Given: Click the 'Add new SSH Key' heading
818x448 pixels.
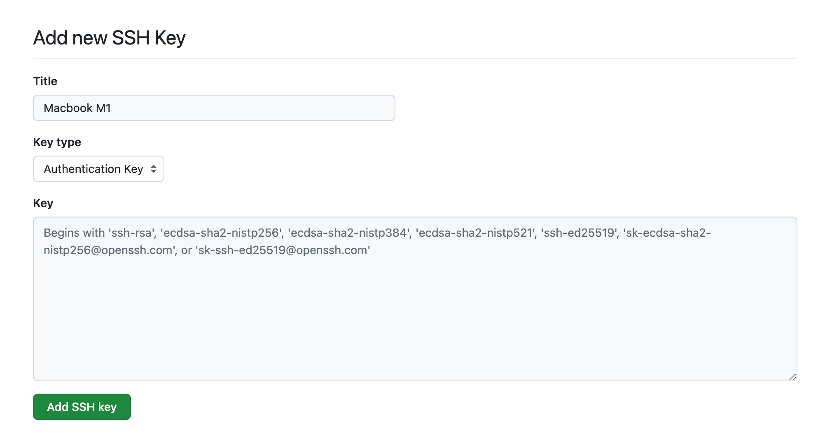Looking at the screenshot, I should [x=110, y=38].
